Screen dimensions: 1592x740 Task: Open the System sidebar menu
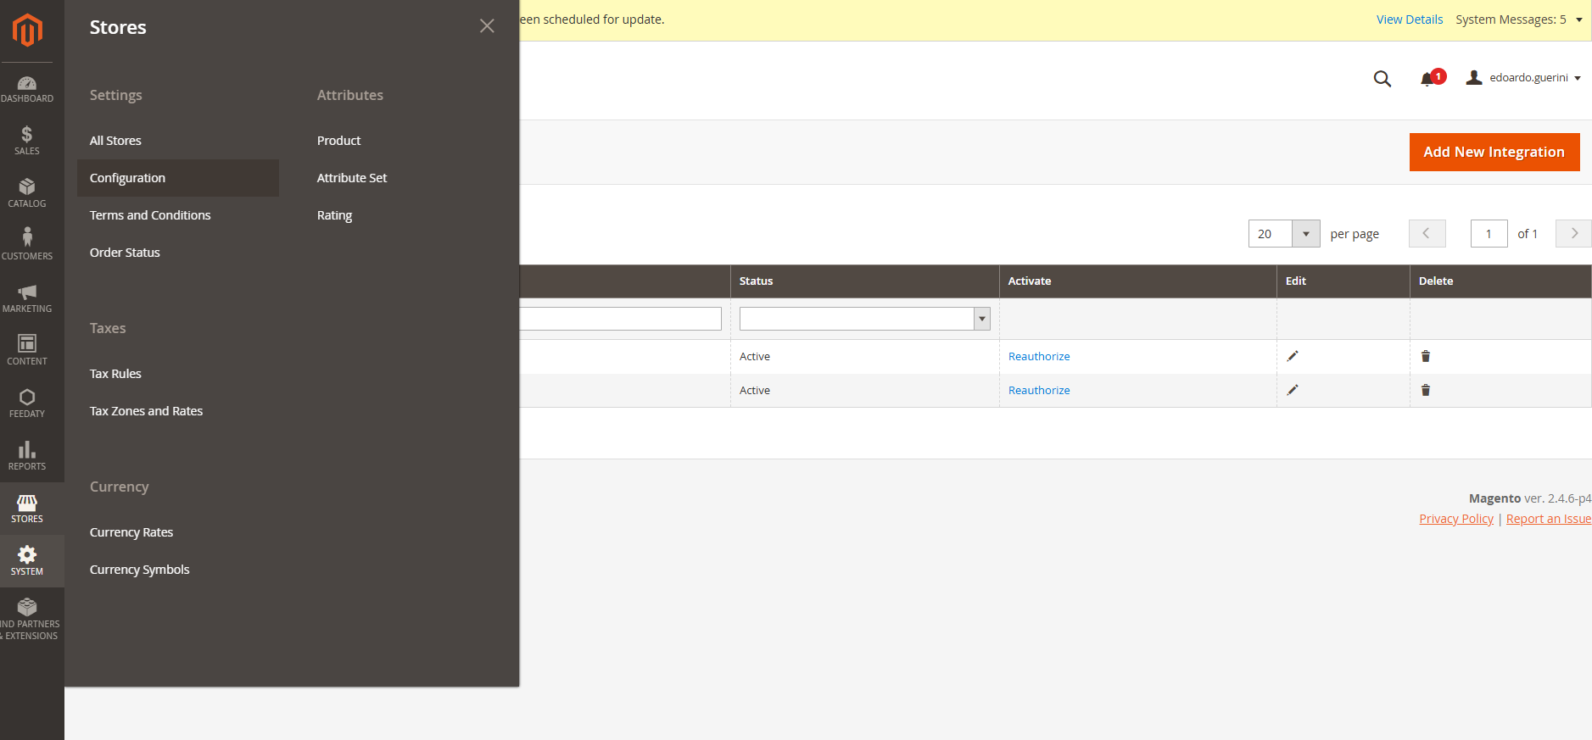[27, 561]
